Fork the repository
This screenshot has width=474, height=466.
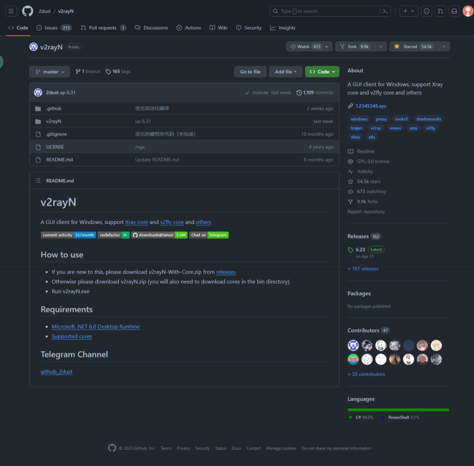click(x=355, y=47)
